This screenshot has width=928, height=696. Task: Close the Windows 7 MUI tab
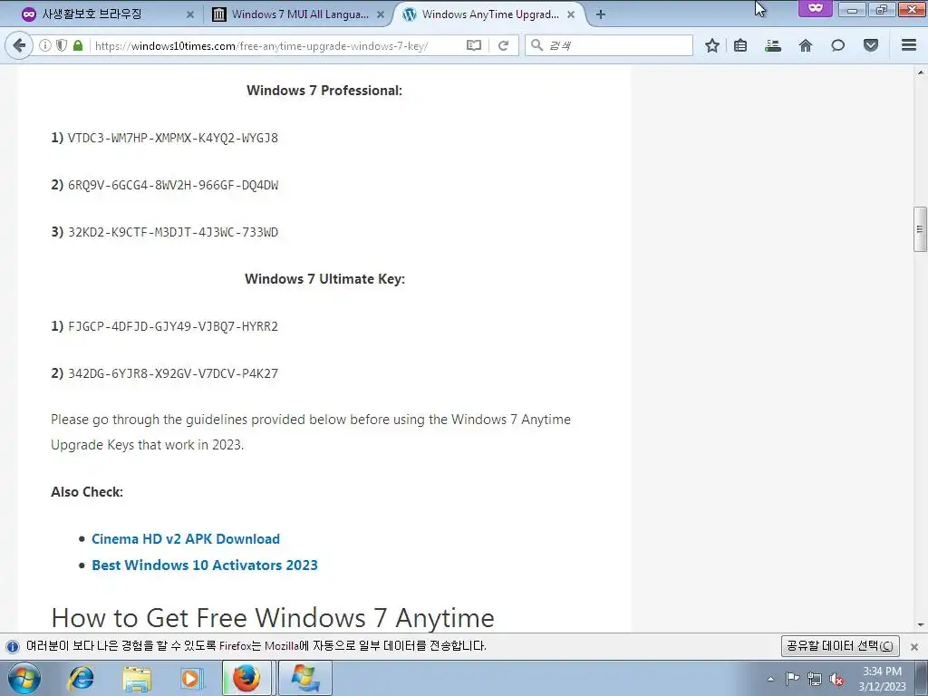(x=381, y=14)
